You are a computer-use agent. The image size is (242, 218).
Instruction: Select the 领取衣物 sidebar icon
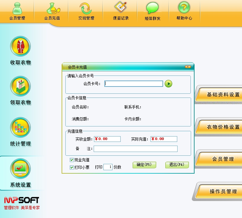click(20, 86)
